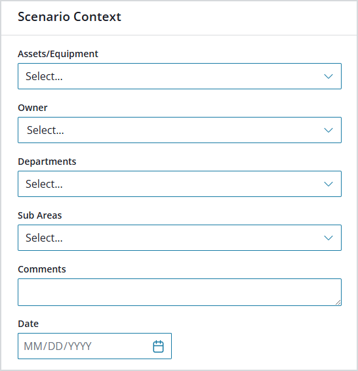This screenshot has height=371, width=358.
Task: Click the Owner dropdown chevron arrow
Action: tap(328, 130)
